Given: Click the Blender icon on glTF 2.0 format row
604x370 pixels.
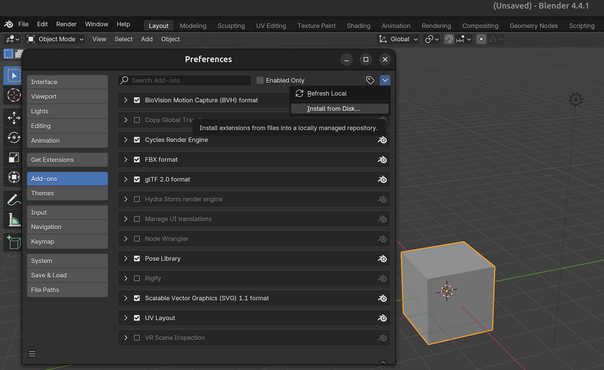Looking at the screenshot, I should tap(382, 179).
